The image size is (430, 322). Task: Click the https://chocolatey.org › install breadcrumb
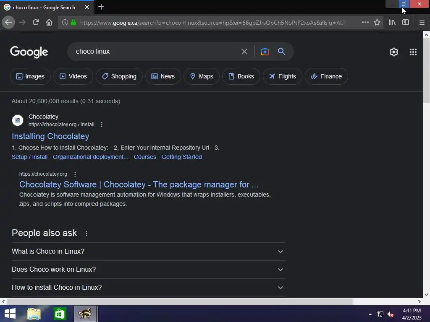61,125
